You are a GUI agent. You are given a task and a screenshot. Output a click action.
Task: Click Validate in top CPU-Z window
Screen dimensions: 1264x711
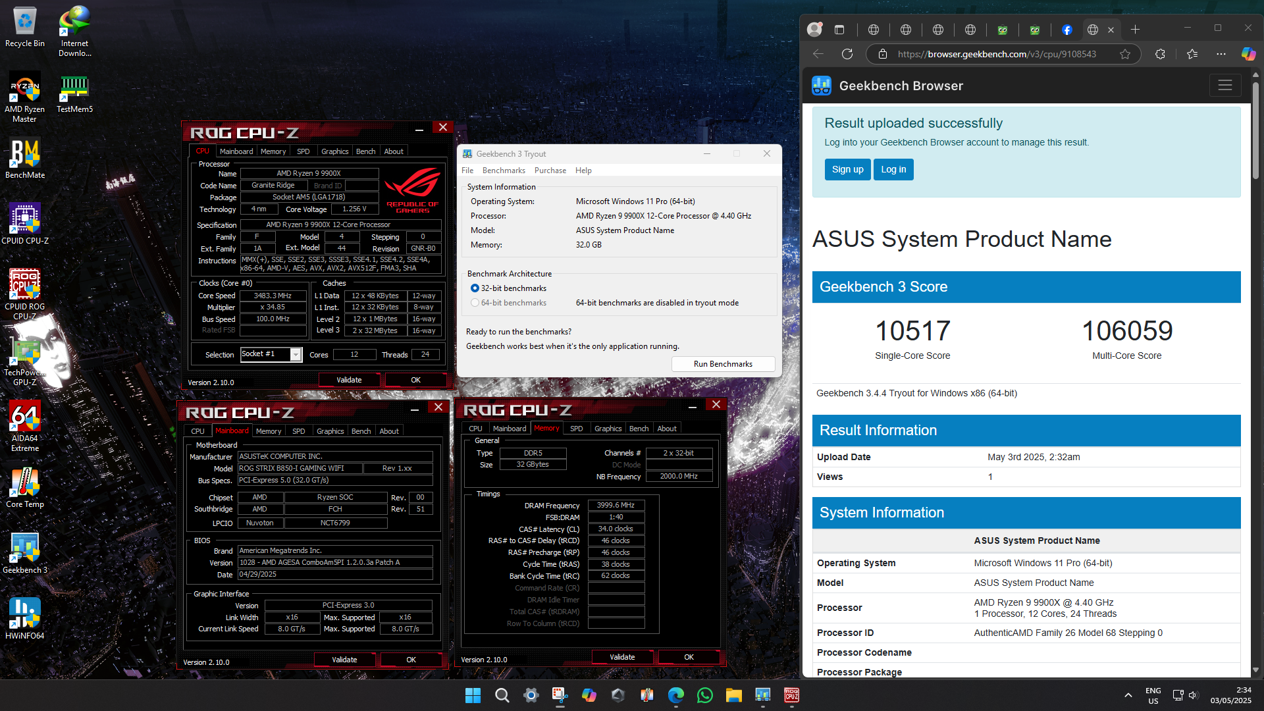[349, 380]
